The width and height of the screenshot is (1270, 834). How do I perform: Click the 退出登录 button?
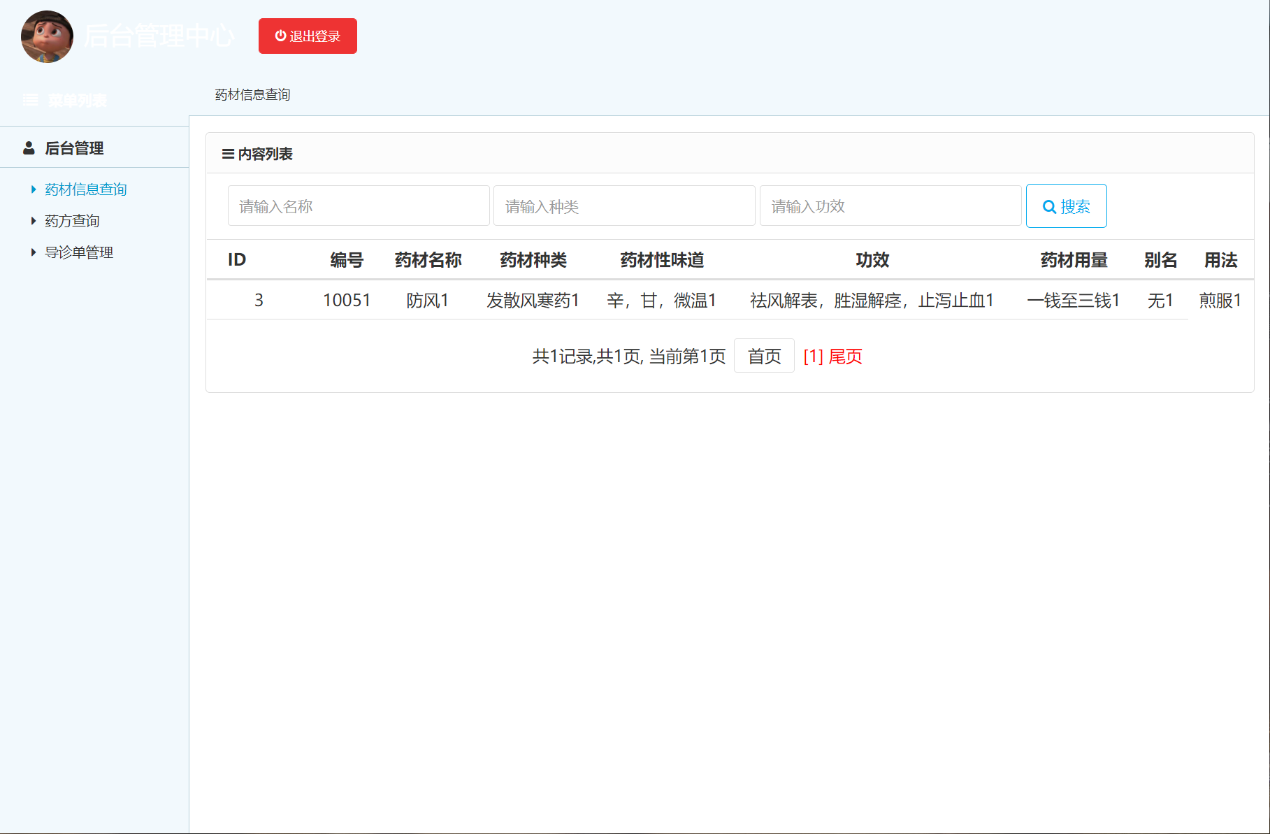point(308,36)
